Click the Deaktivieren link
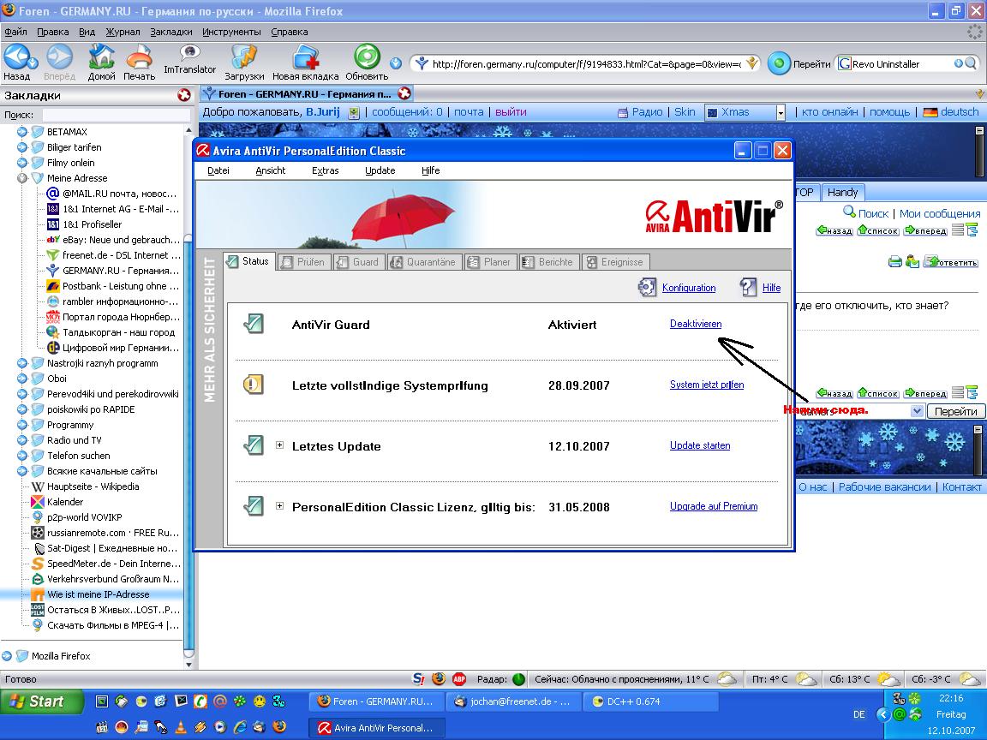This screenshot has width=987, height=740. tap(695, 324)
